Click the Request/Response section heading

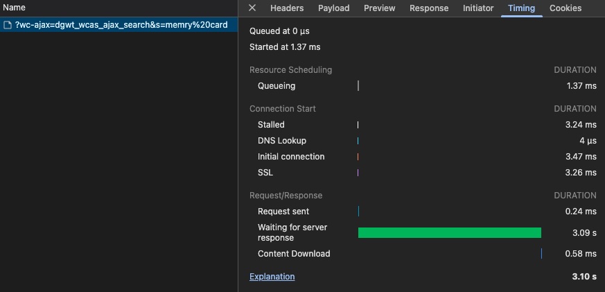click(286, 196)
